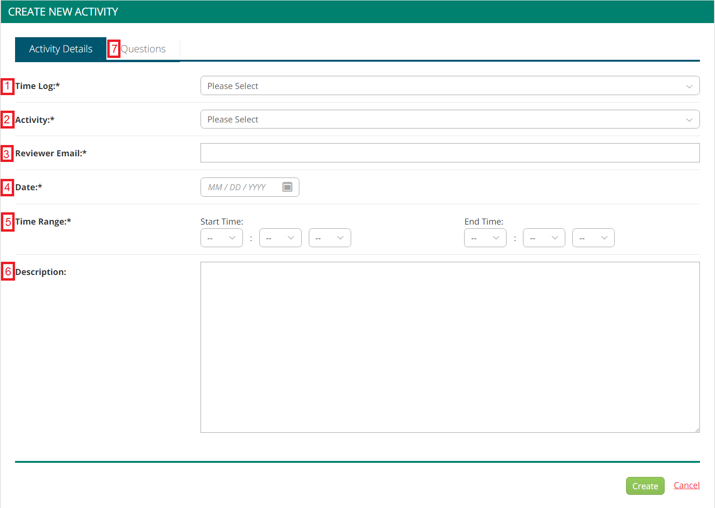The height and width of the screenshot is (508, 715).
Task: Click the End Time hour dropdown arrow
Action: [x=495, y=238]
